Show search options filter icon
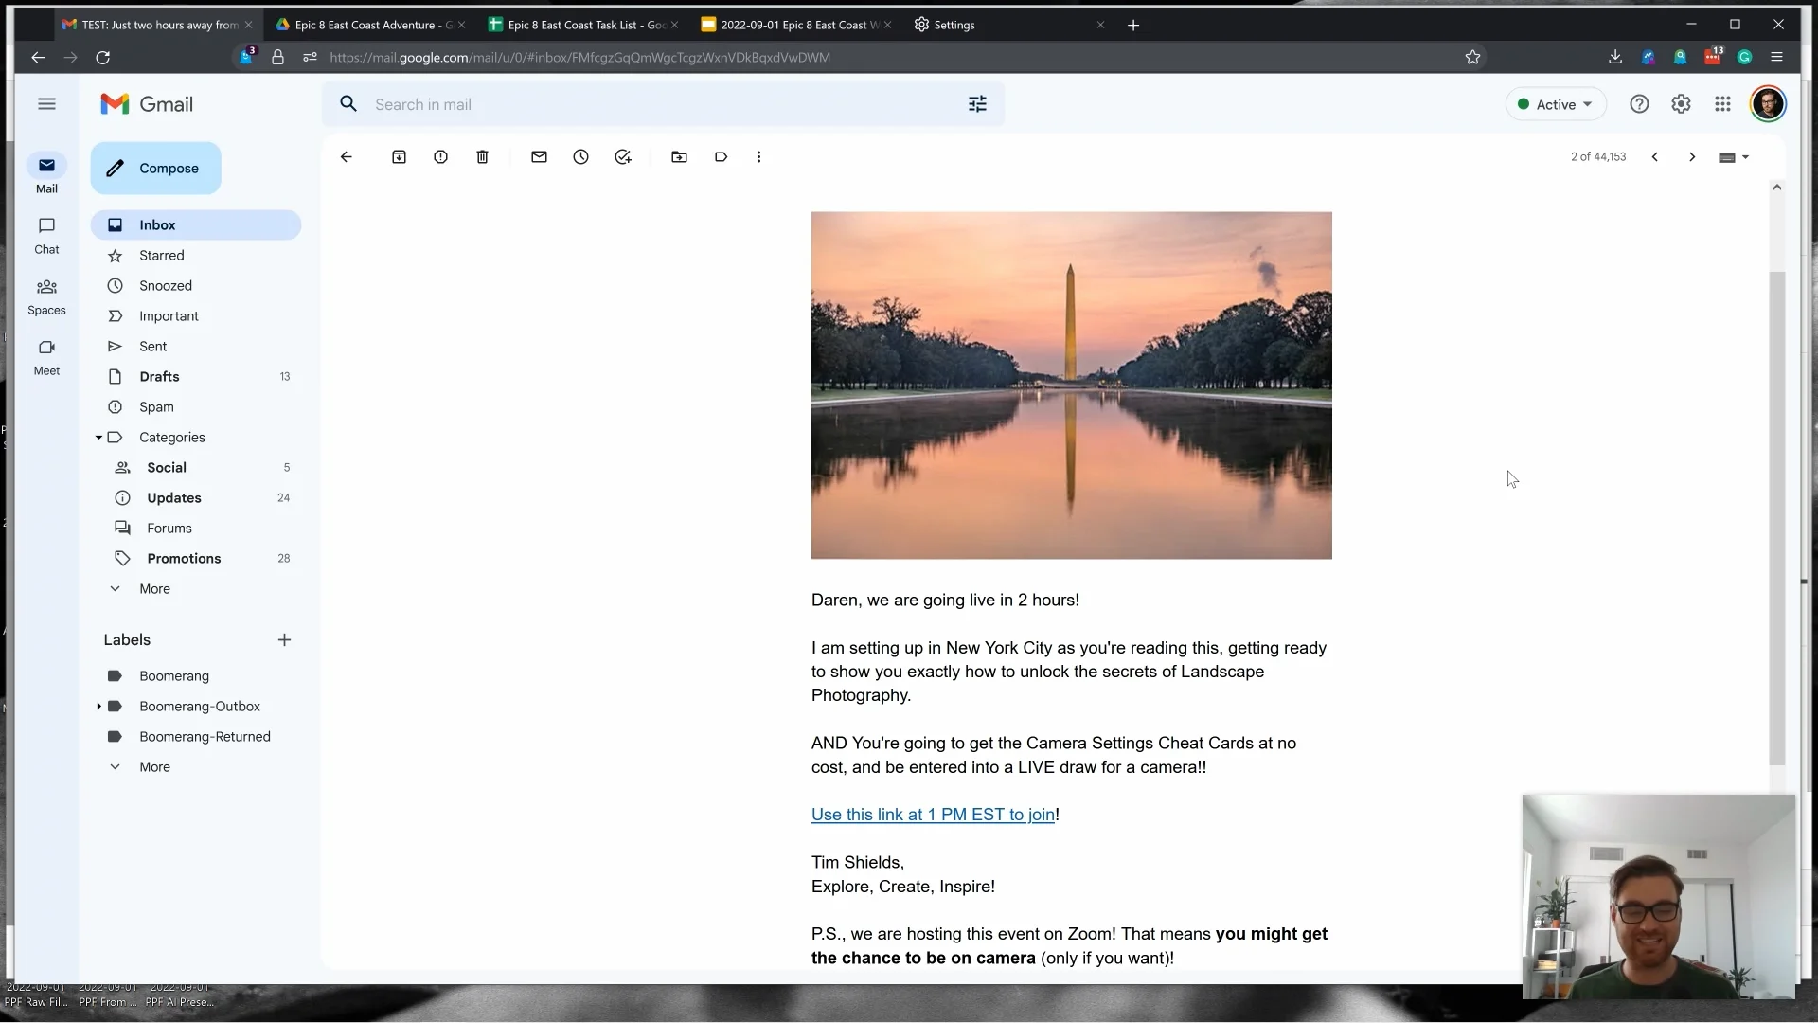Image resolution: width=1818 pixels, height=1023 pixels. [977, 104]
